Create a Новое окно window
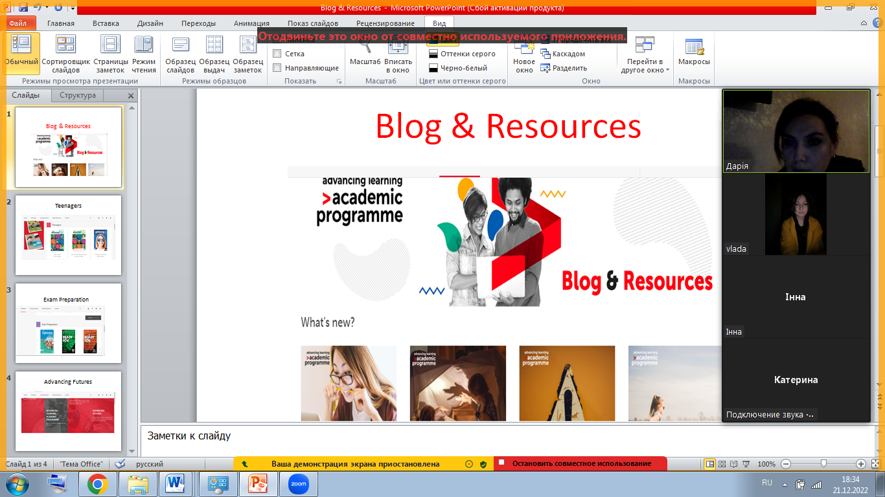885x497 pixels. [524, 54]
